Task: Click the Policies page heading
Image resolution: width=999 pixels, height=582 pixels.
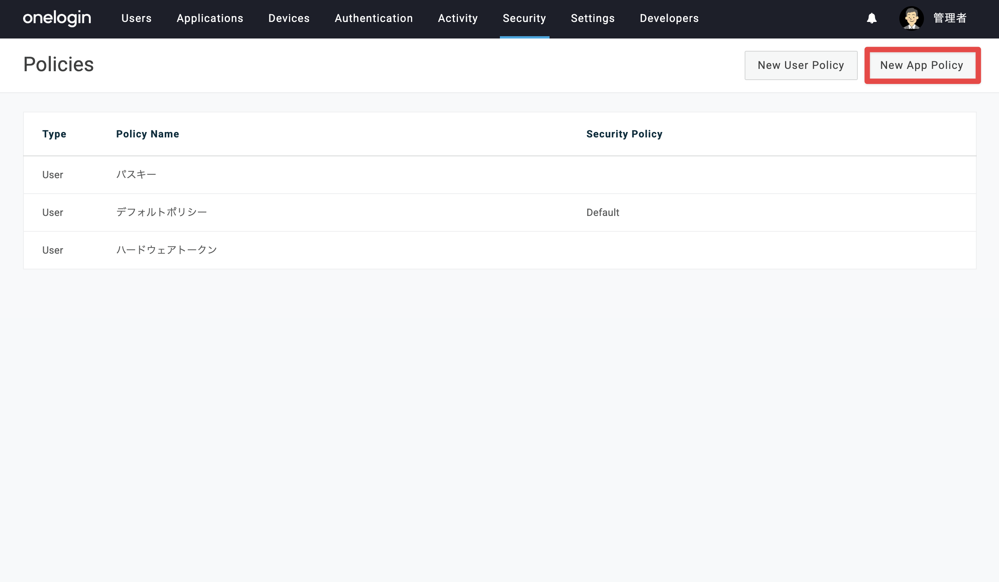Action: (58, 64)
